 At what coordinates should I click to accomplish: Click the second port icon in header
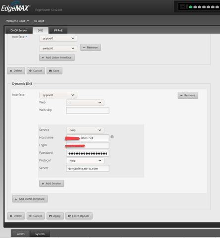[195, 7]
